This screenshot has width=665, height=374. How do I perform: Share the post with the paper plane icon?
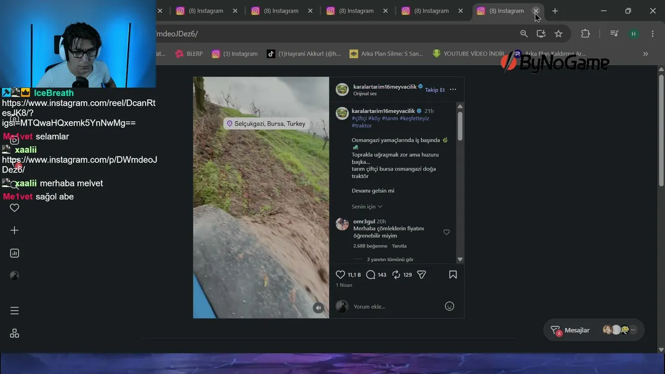421,275
